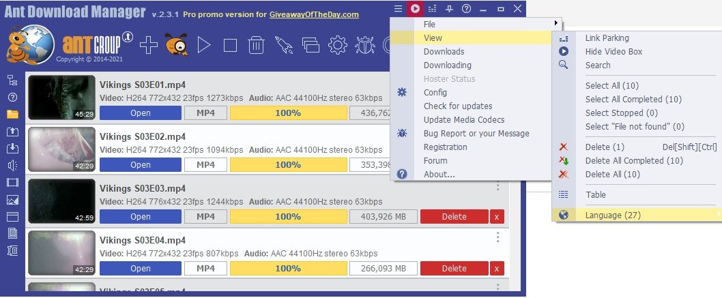Open the hamburger main menu icon
Image resolution: width=722 pixels, height=298 pixels.
tap(399, 8)
